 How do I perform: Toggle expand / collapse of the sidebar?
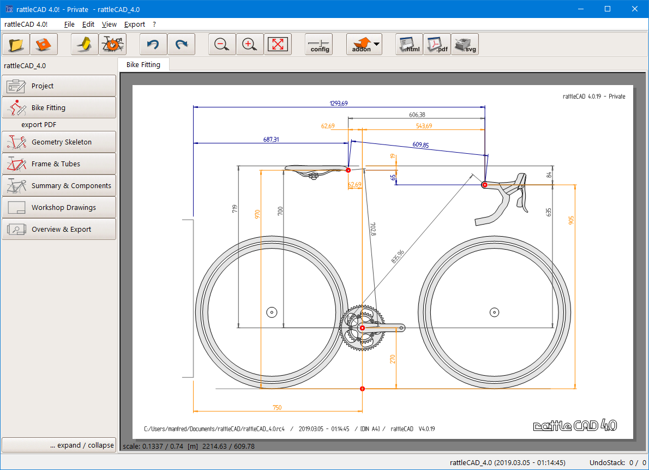(x=59, y=445)
